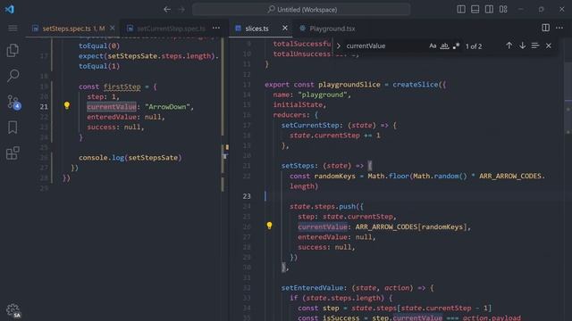Open the hamburger application menu

pos(13,29)
